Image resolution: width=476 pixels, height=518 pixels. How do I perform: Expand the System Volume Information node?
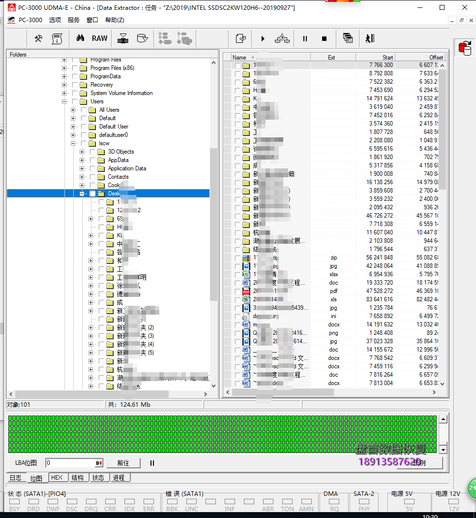click(x=64, y=93)
